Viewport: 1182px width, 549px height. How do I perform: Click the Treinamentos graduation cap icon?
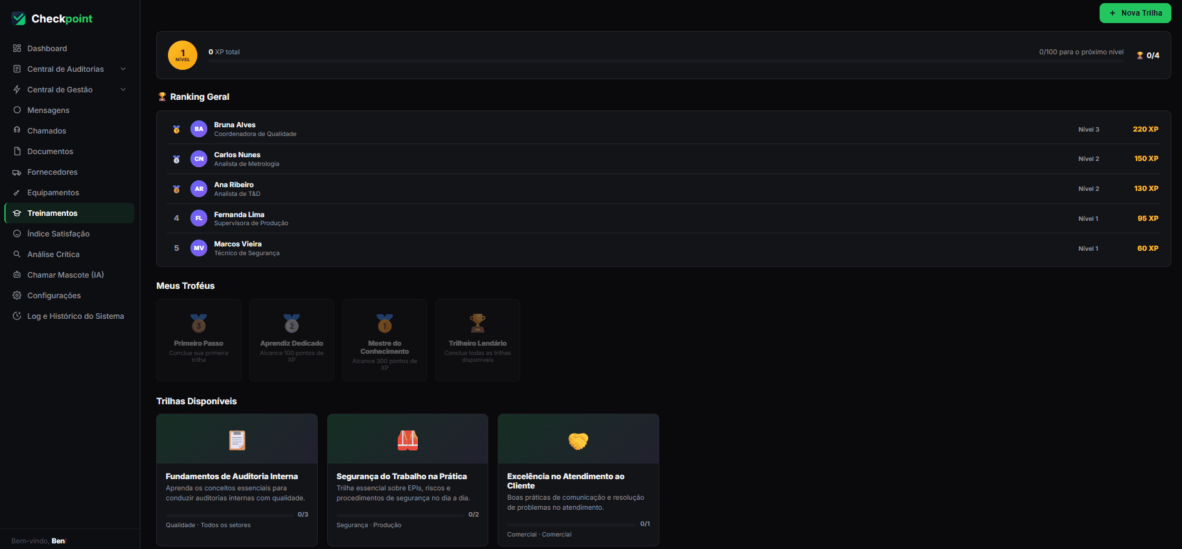17,213
